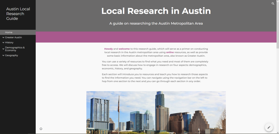Click the online link in the intro
Image resolution: width=279 pixels, height=134 pixels.
170,52
